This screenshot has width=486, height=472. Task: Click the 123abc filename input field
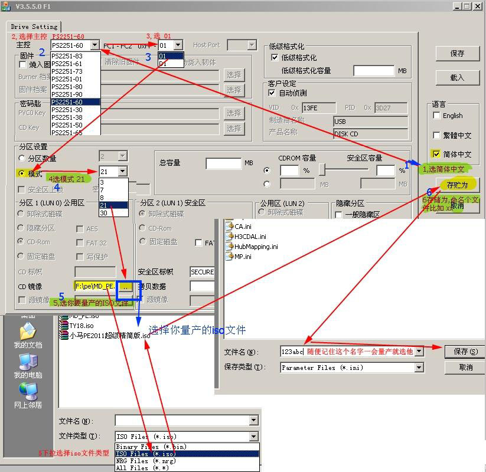301,351
